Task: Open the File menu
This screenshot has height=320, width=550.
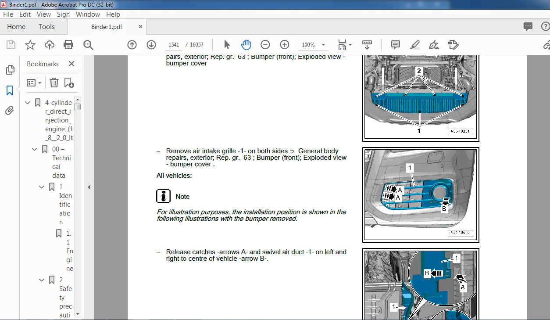Action: [9, 14]
